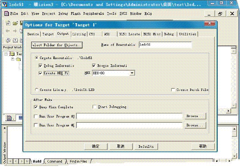Click the Build target toolbar icon
240x167 pixels.
[x=15, y=40]
